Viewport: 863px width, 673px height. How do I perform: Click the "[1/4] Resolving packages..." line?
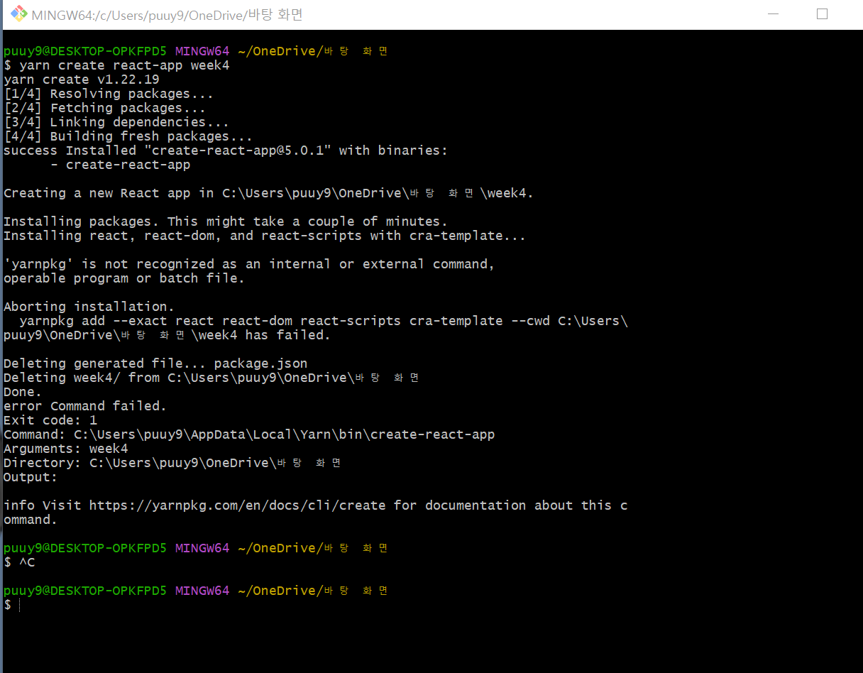coord(109,94)
